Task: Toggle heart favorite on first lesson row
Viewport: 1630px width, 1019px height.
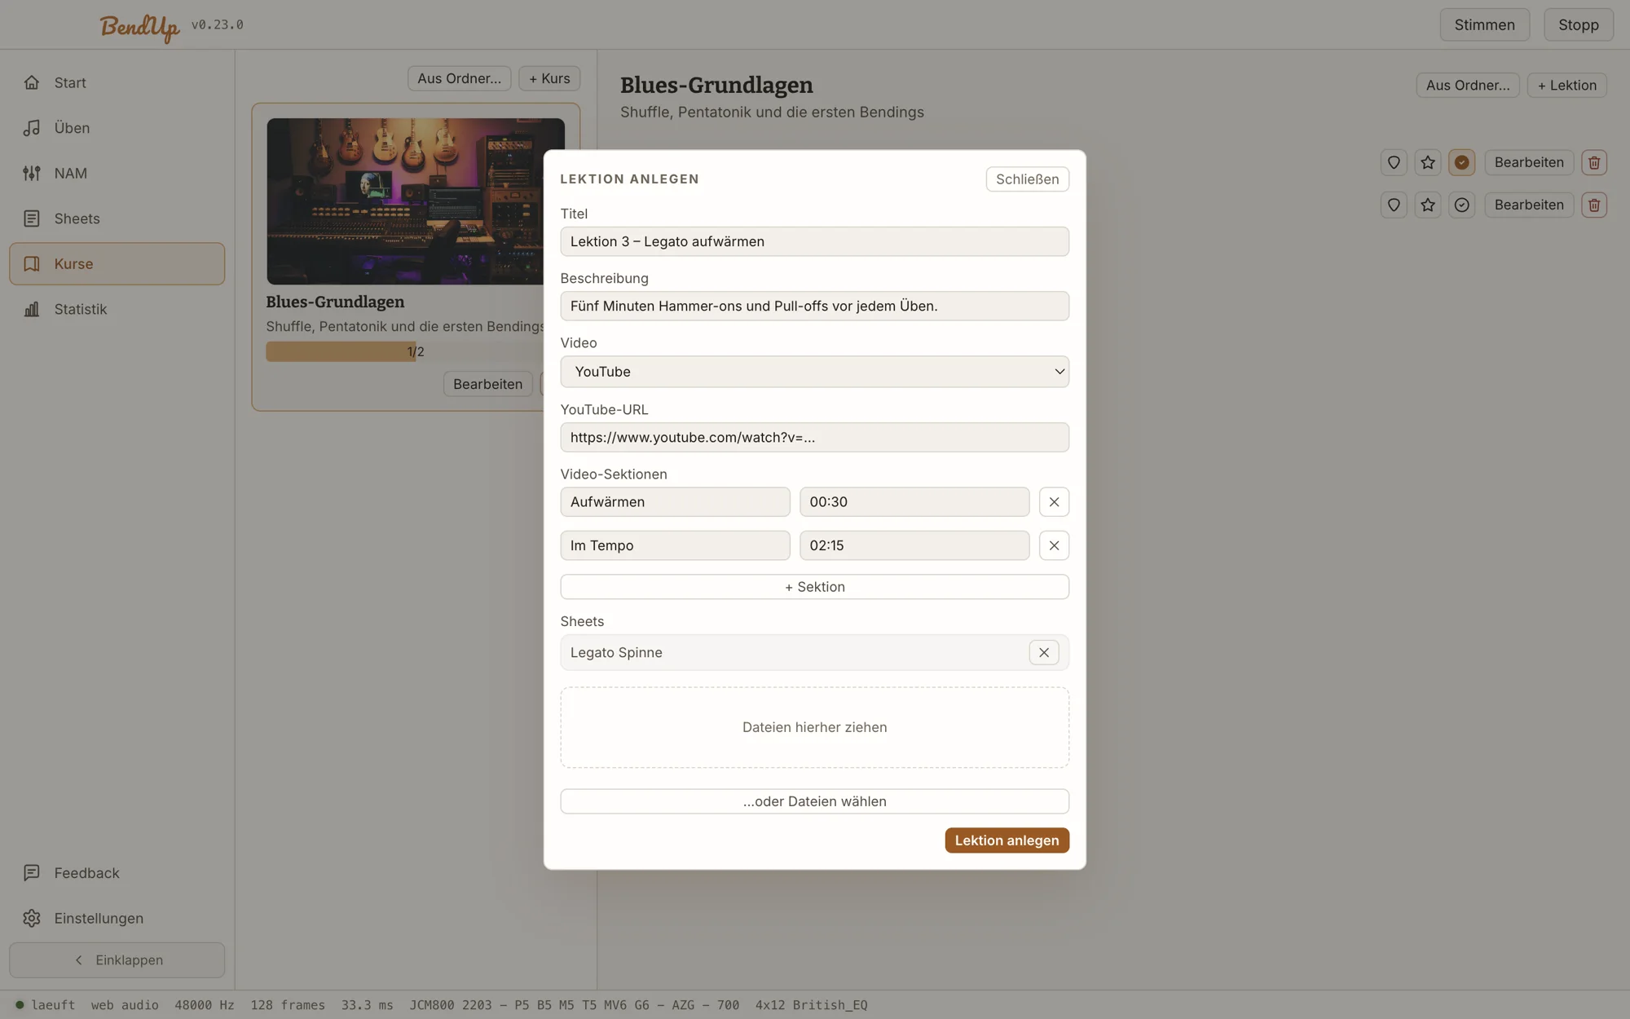Action: click(x=1394, y=162)
